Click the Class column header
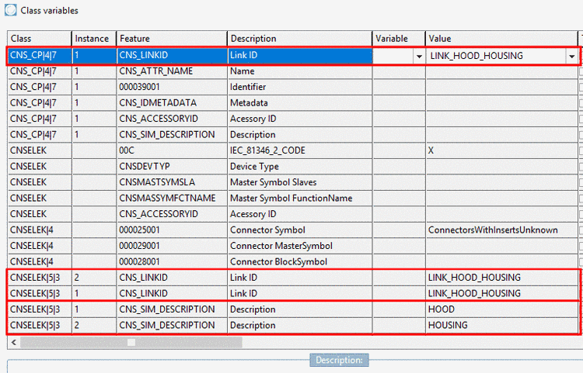The width and height of the screenshot is (583, 373). (40, 39)
